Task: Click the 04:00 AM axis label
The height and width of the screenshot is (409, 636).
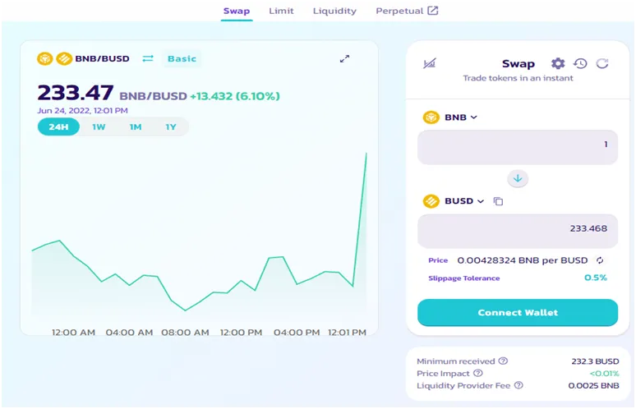Action: [129, 333]
